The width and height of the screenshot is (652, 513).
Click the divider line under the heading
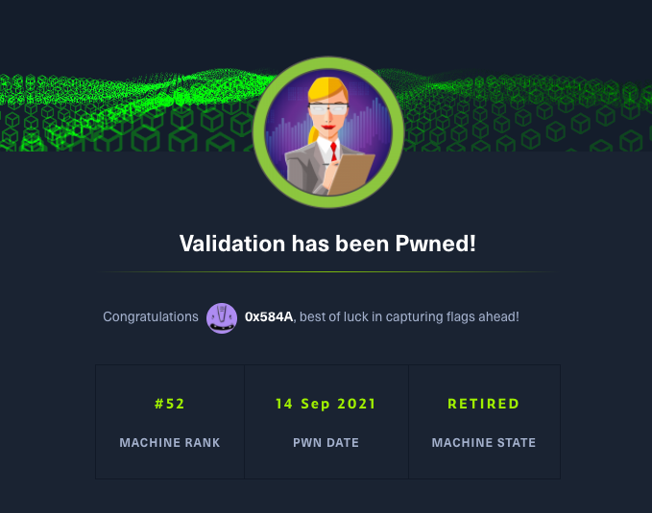[326, 272]
